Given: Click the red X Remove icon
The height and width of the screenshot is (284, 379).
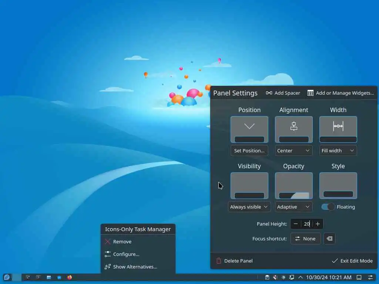Looking at the screenshot, I should coord(108,241).
